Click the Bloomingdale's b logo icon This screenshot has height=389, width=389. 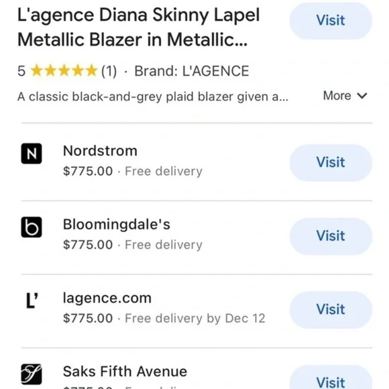click(32, 227)
